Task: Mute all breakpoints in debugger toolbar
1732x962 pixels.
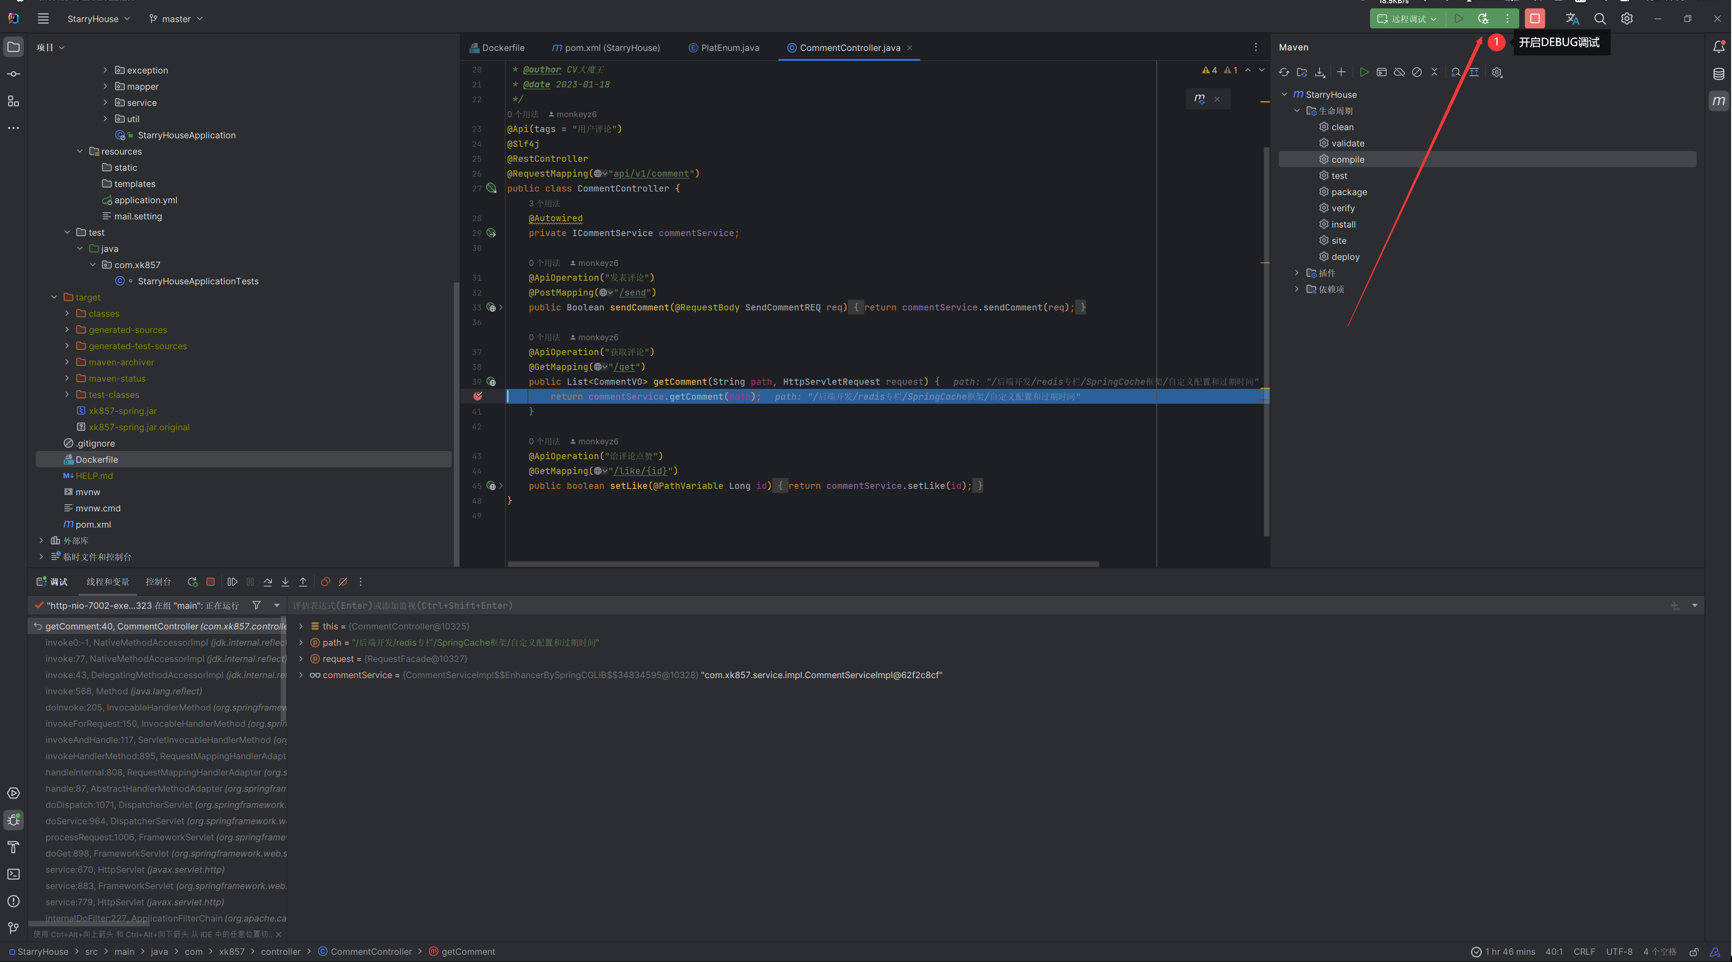Action: click(x=343, y=582)
